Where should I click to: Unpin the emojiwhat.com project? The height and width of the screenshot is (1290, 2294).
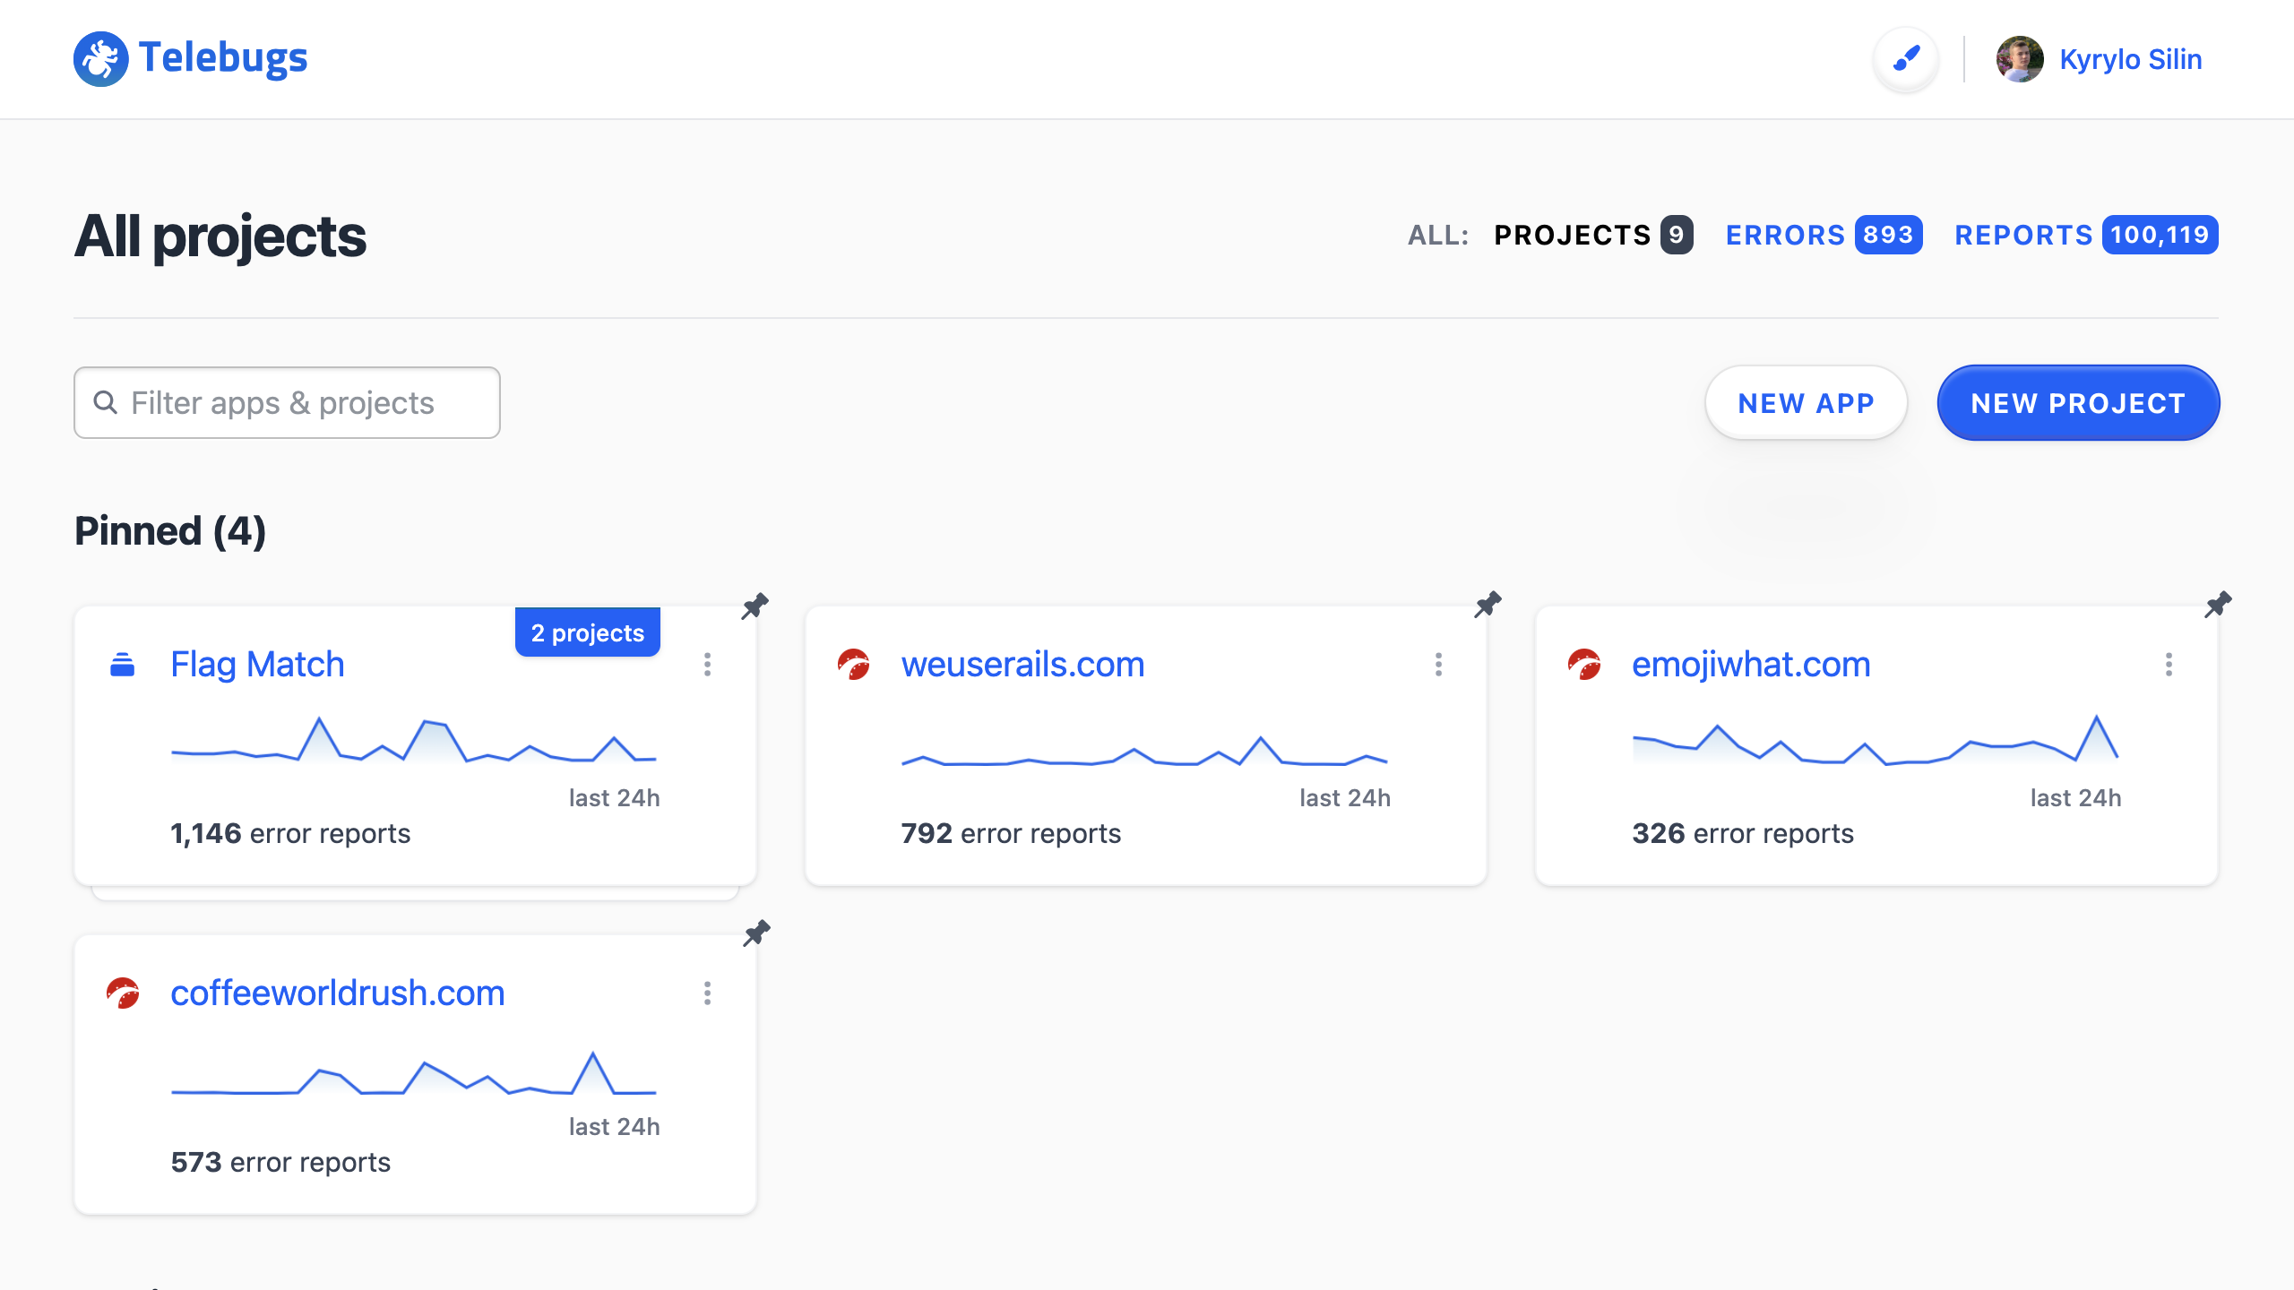coord(2218,605)
